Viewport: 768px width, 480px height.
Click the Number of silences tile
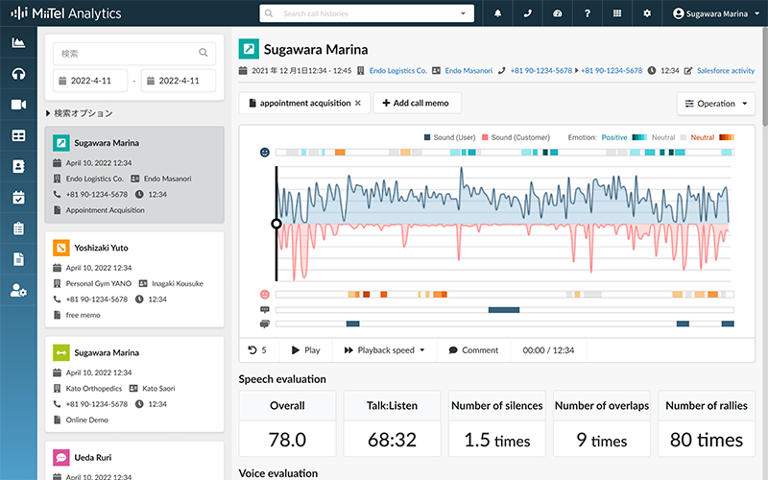pos(496,423)
